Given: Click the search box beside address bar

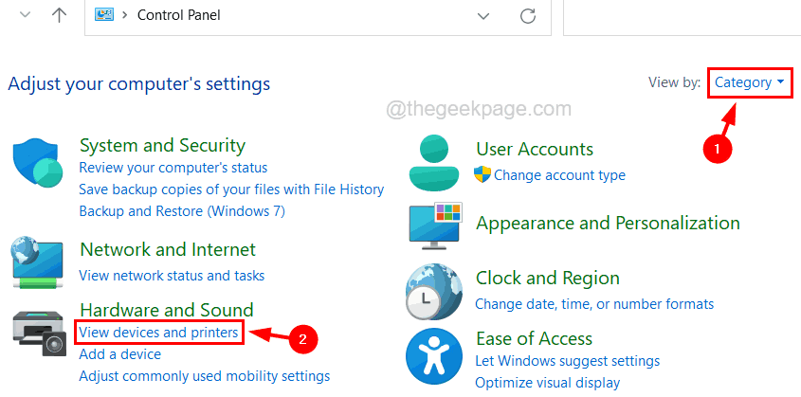Looking at the screenshot, I should coord(681,15).
